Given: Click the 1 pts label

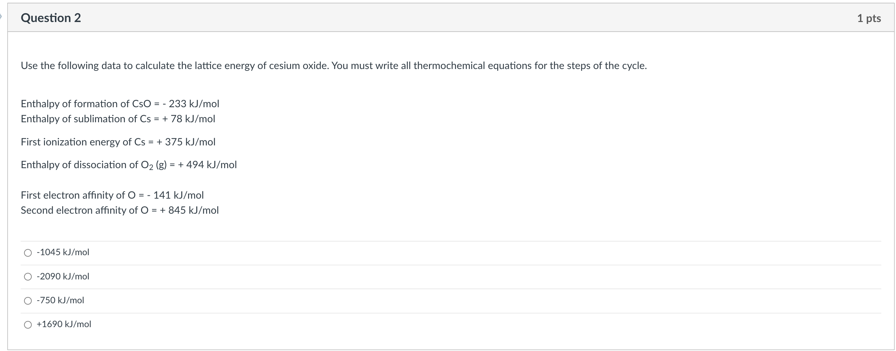Looking at the screenshot, I should pos(869,18).
